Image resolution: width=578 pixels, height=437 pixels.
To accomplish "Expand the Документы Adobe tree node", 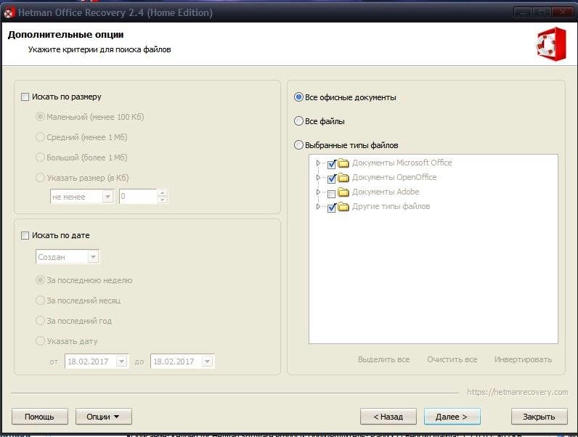I will coord(318,192).
